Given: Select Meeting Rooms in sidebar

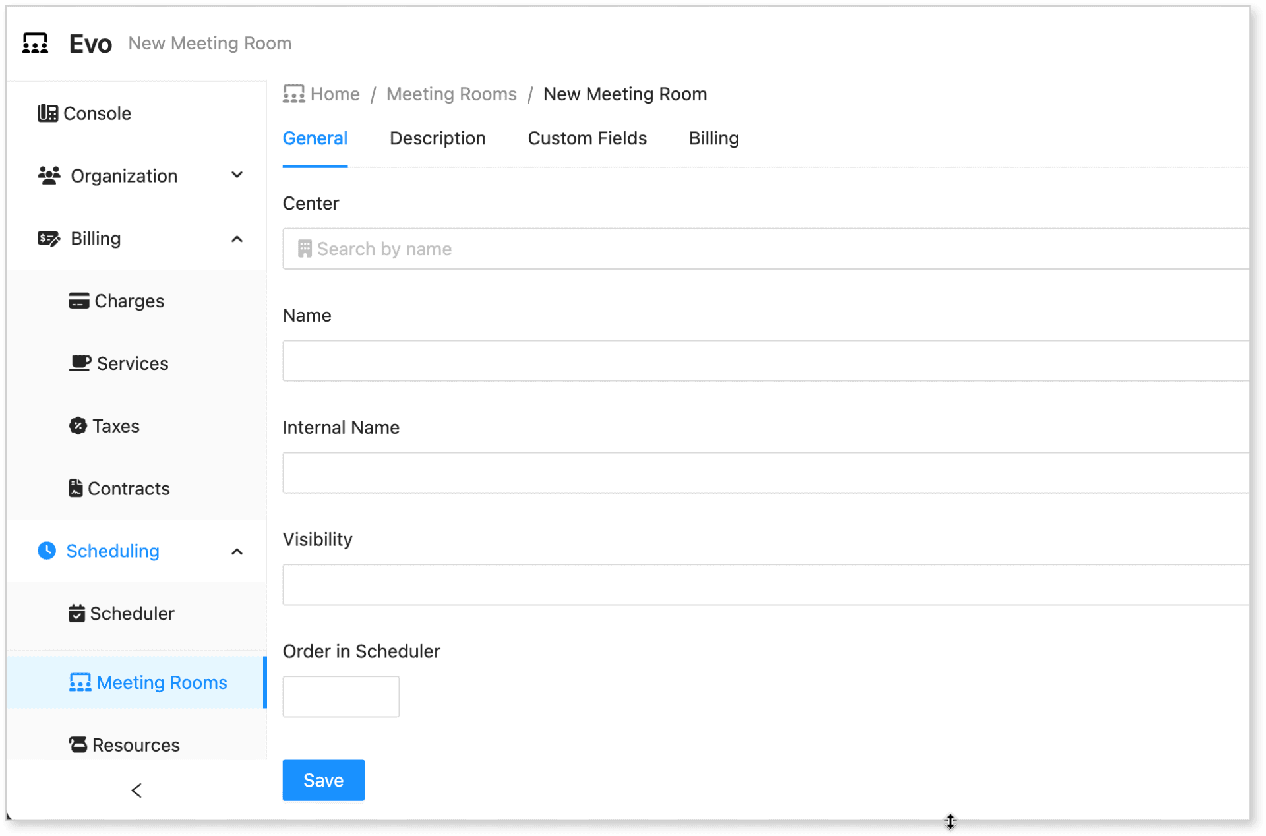Looking at the screenshot, I should click(x=162, y=682).
